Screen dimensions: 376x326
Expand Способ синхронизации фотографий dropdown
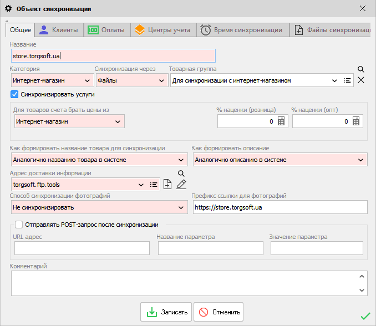pyautogui.click(x=181, y=207)
